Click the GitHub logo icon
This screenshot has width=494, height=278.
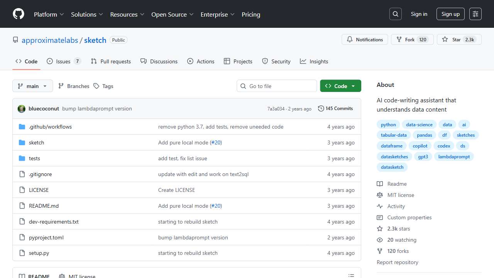click(x=19, y=14)
